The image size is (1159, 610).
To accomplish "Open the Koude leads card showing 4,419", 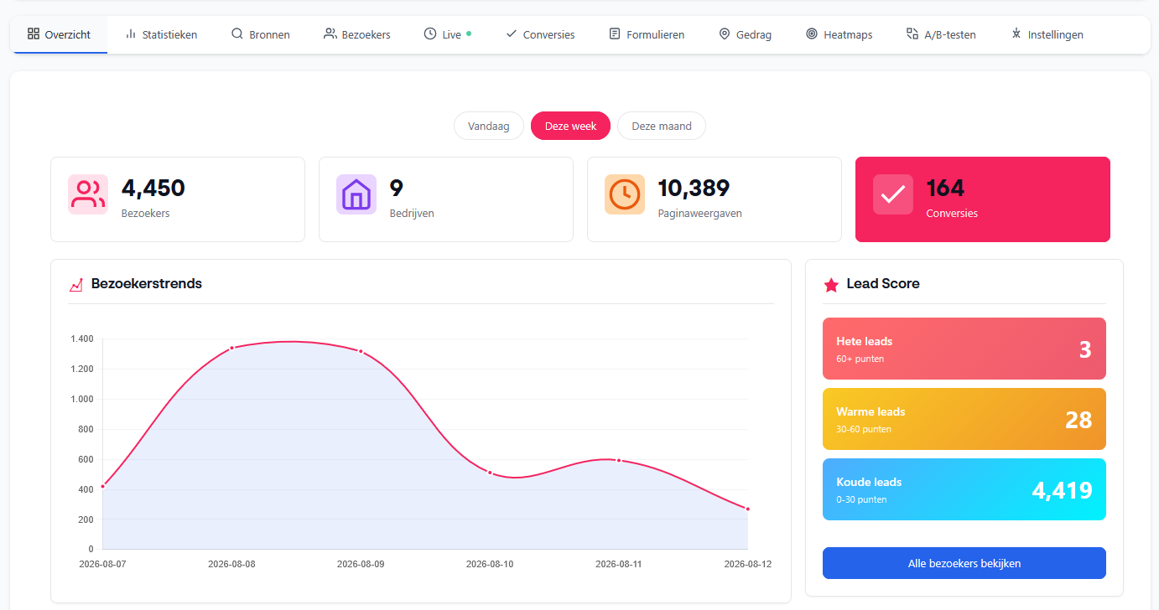I will tap(964, 489).
